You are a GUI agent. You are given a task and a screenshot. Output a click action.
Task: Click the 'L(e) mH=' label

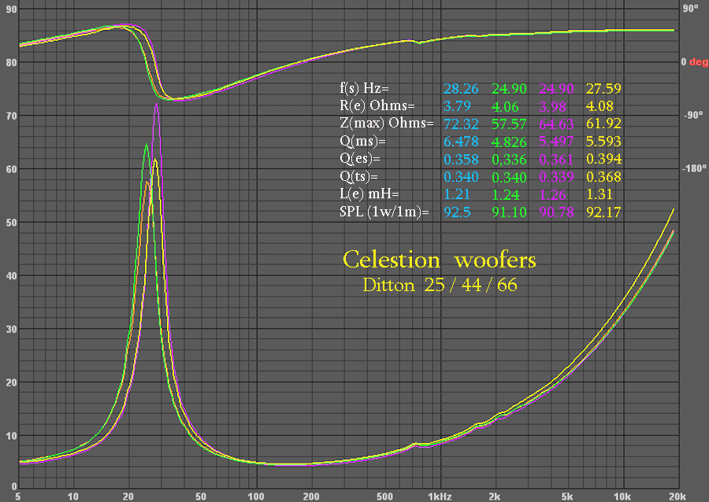click(369, 194)
